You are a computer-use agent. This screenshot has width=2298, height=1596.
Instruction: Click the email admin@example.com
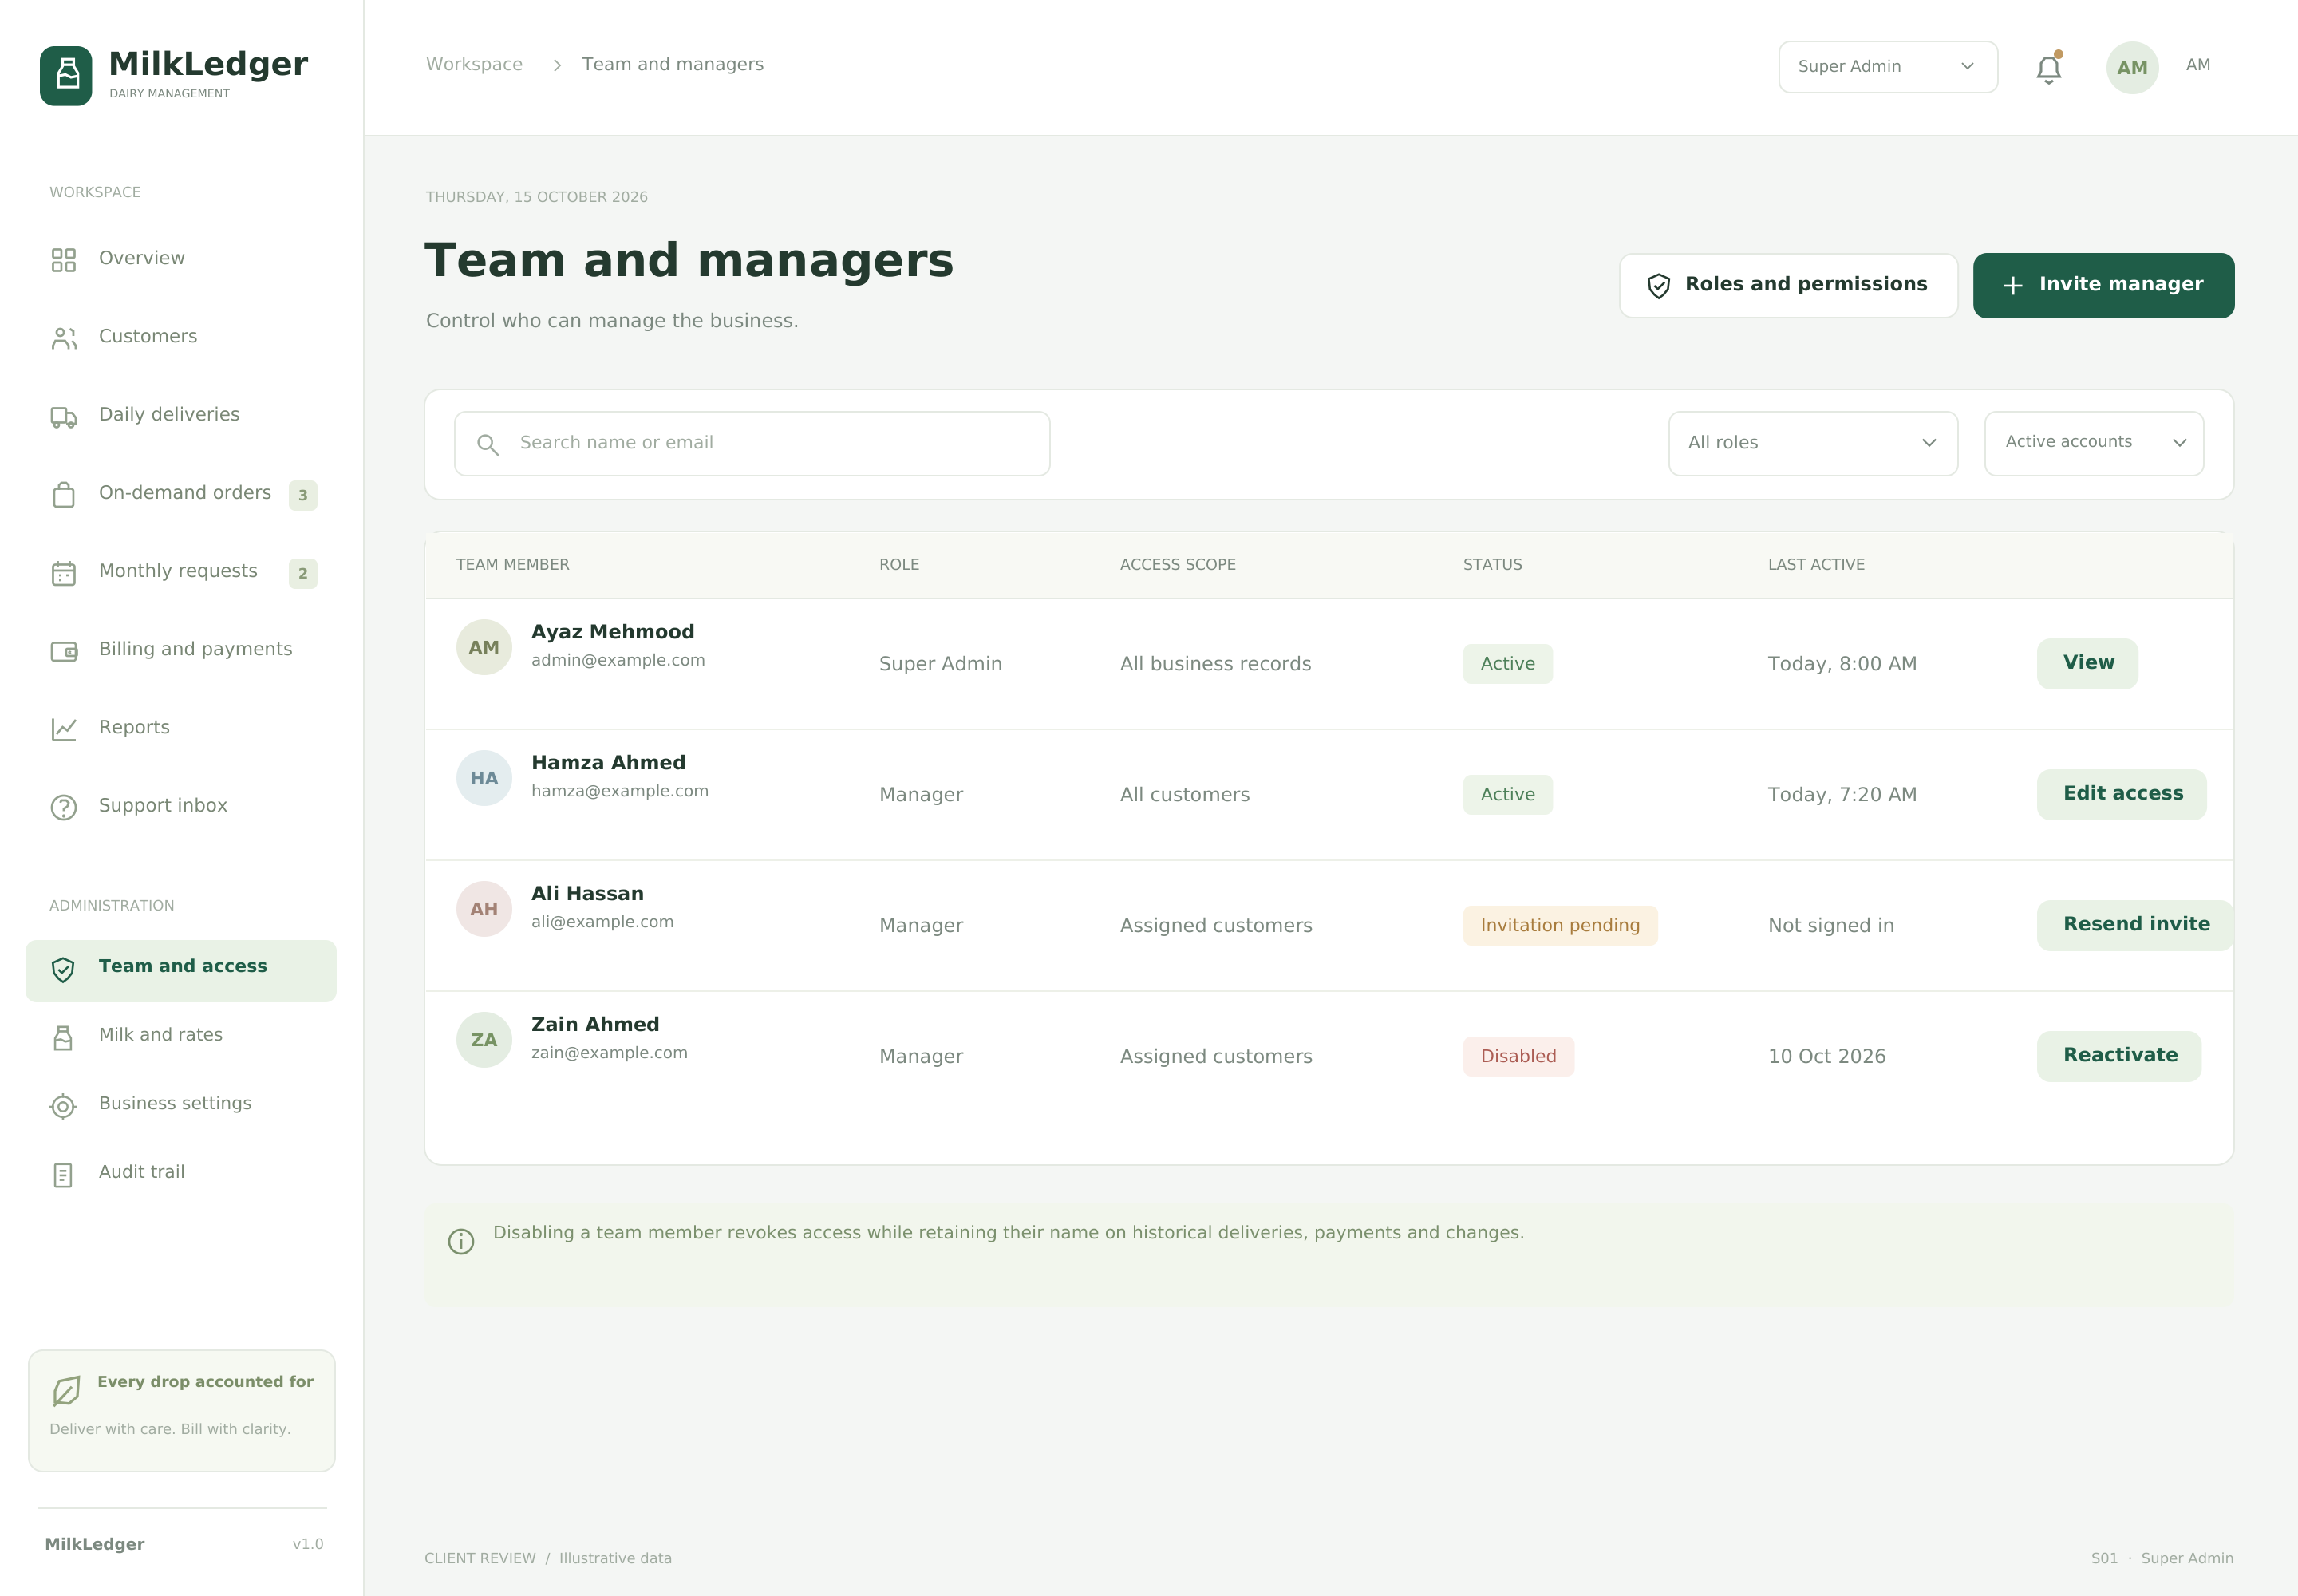618,660
